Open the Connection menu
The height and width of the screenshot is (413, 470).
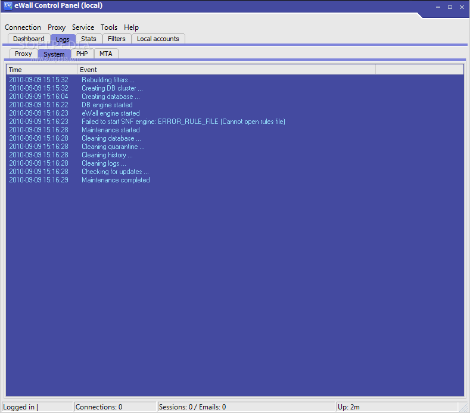point(23,27)
